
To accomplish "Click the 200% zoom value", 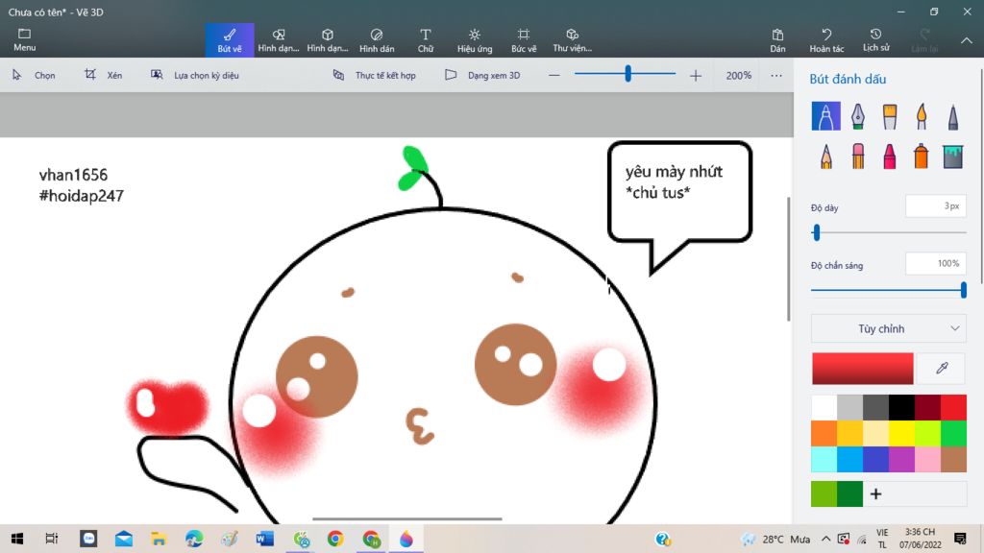I will [x=739, y=75].
